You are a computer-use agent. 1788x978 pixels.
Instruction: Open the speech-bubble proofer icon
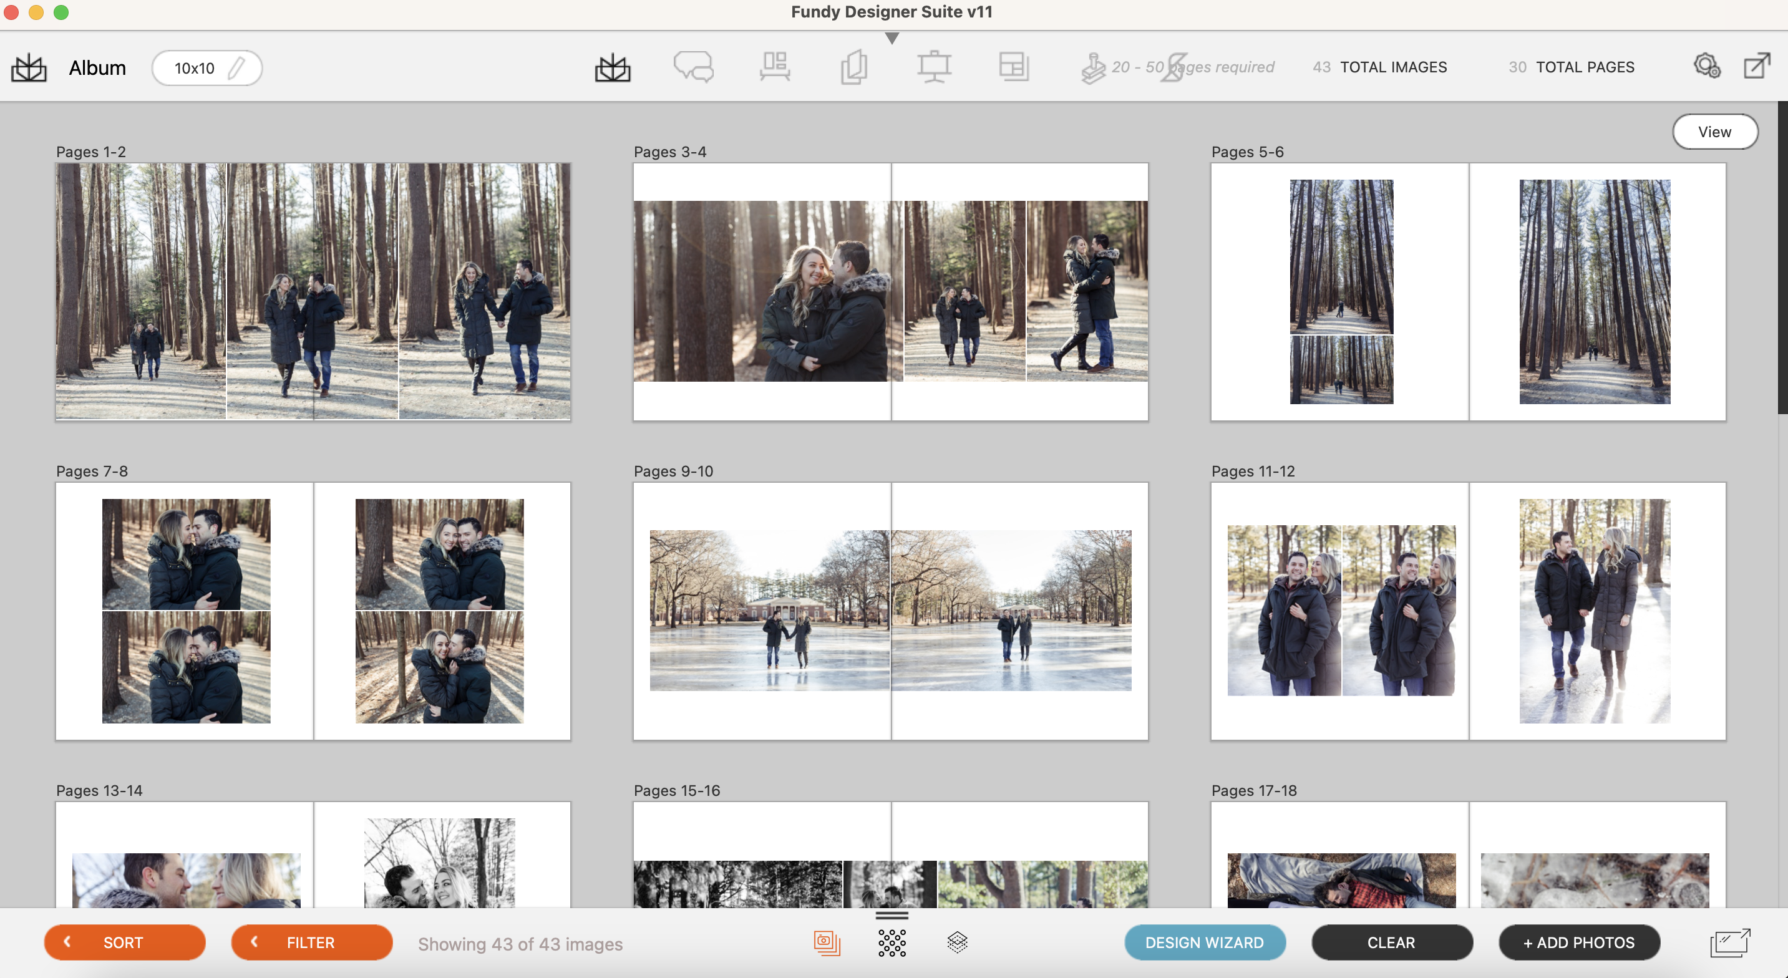click(x=692, y=67)
